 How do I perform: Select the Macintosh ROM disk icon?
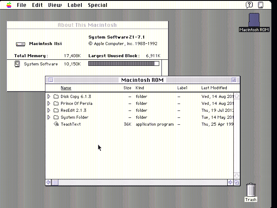click(x=254, y=20)
